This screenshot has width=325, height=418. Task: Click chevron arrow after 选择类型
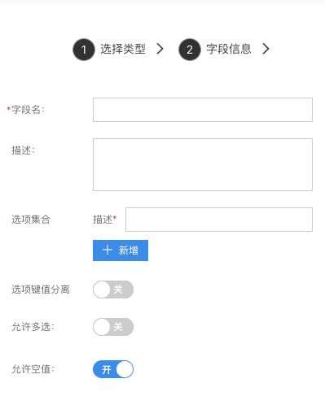[x=160, y=49]
